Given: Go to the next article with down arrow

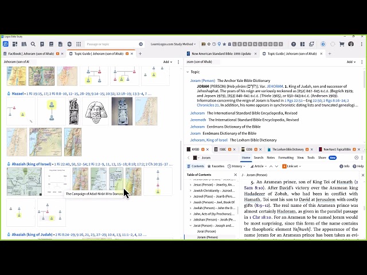Looking at the screenshot, I should coord(276,166).
